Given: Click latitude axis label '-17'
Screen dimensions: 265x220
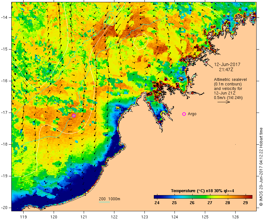Looking at the screenshot, I should (4, 113).
